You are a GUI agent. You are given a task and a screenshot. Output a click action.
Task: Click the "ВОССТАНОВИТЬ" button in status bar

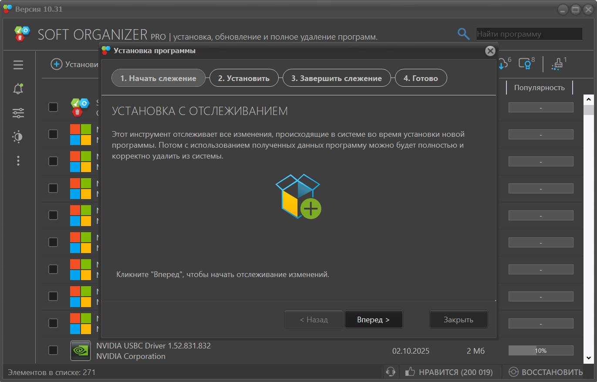point(546,372)
